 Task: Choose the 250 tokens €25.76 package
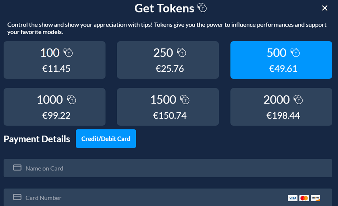[168, 60]
